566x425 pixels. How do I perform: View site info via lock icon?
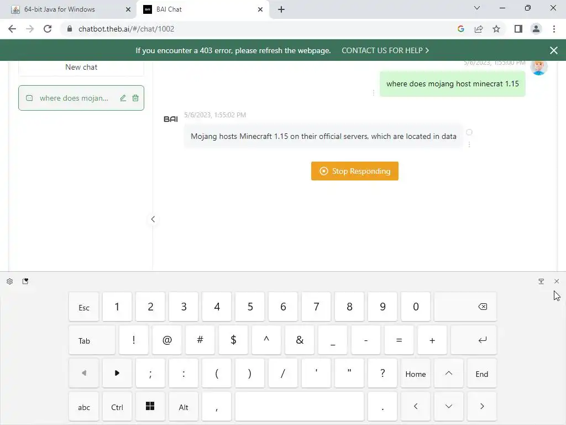(x=70, y=29)
